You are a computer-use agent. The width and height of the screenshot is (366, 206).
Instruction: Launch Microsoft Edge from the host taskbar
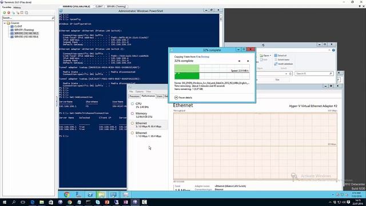pyautogui.click(x=33, y=202)
